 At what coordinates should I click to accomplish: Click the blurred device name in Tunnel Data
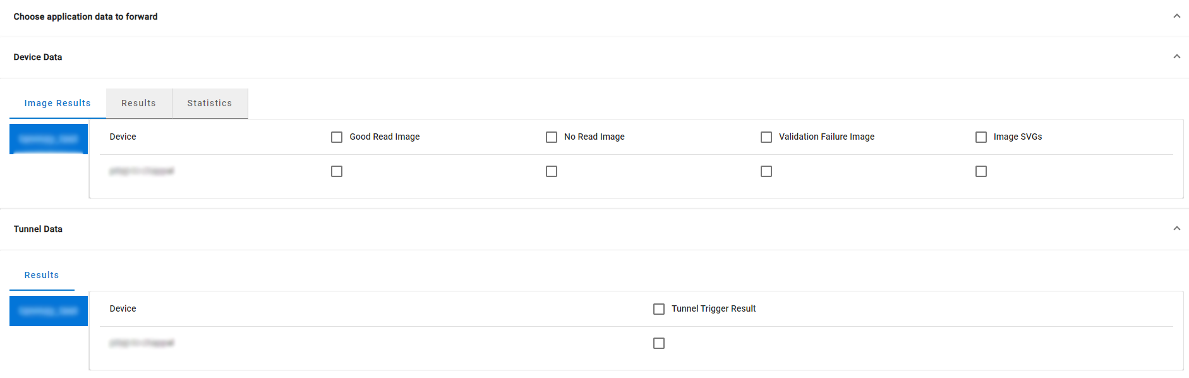(142, 343)
